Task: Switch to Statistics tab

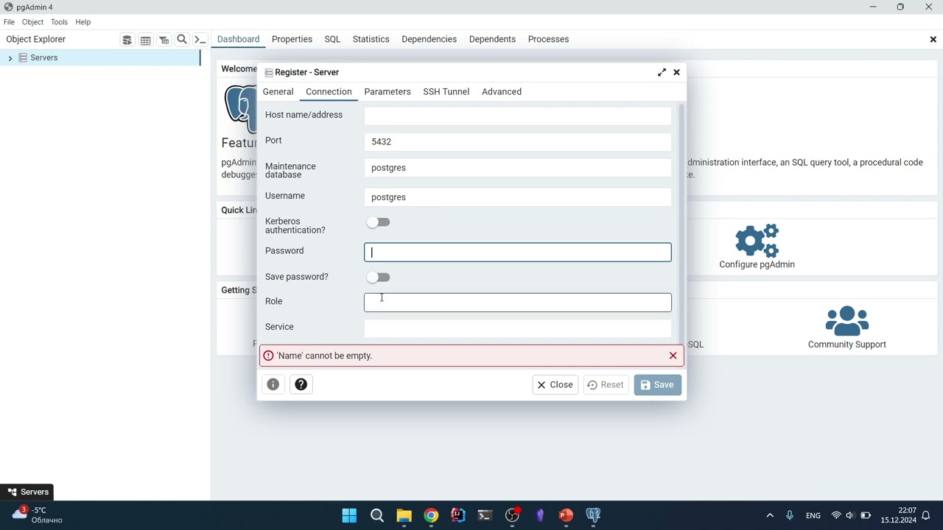Action: click(x=371, y=40)
